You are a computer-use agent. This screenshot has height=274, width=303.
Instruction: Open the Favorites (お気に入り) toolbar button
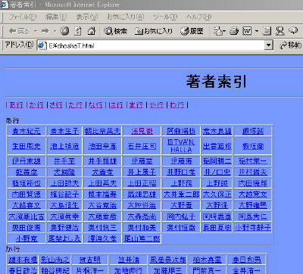153,31
